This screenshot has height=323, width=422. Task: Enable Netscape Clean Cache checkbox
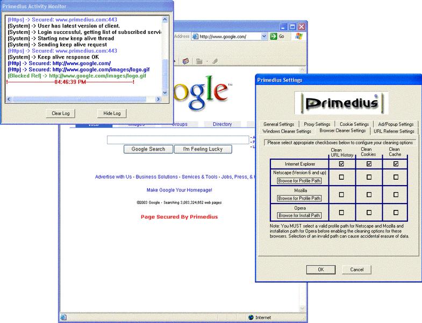(x=396, y=177)
